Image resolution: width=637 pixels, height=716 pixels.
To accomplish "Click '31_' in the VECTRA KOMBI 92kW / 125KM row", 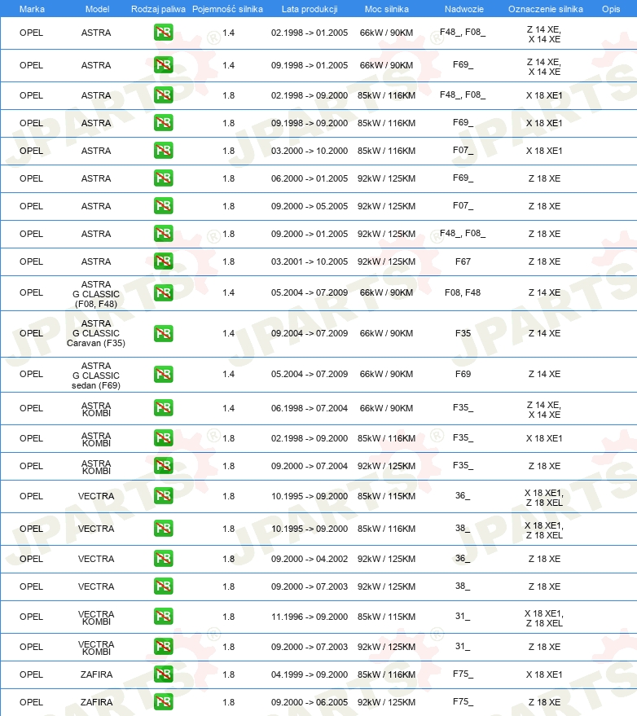I will pyautogui.click(x=463, y=646).
